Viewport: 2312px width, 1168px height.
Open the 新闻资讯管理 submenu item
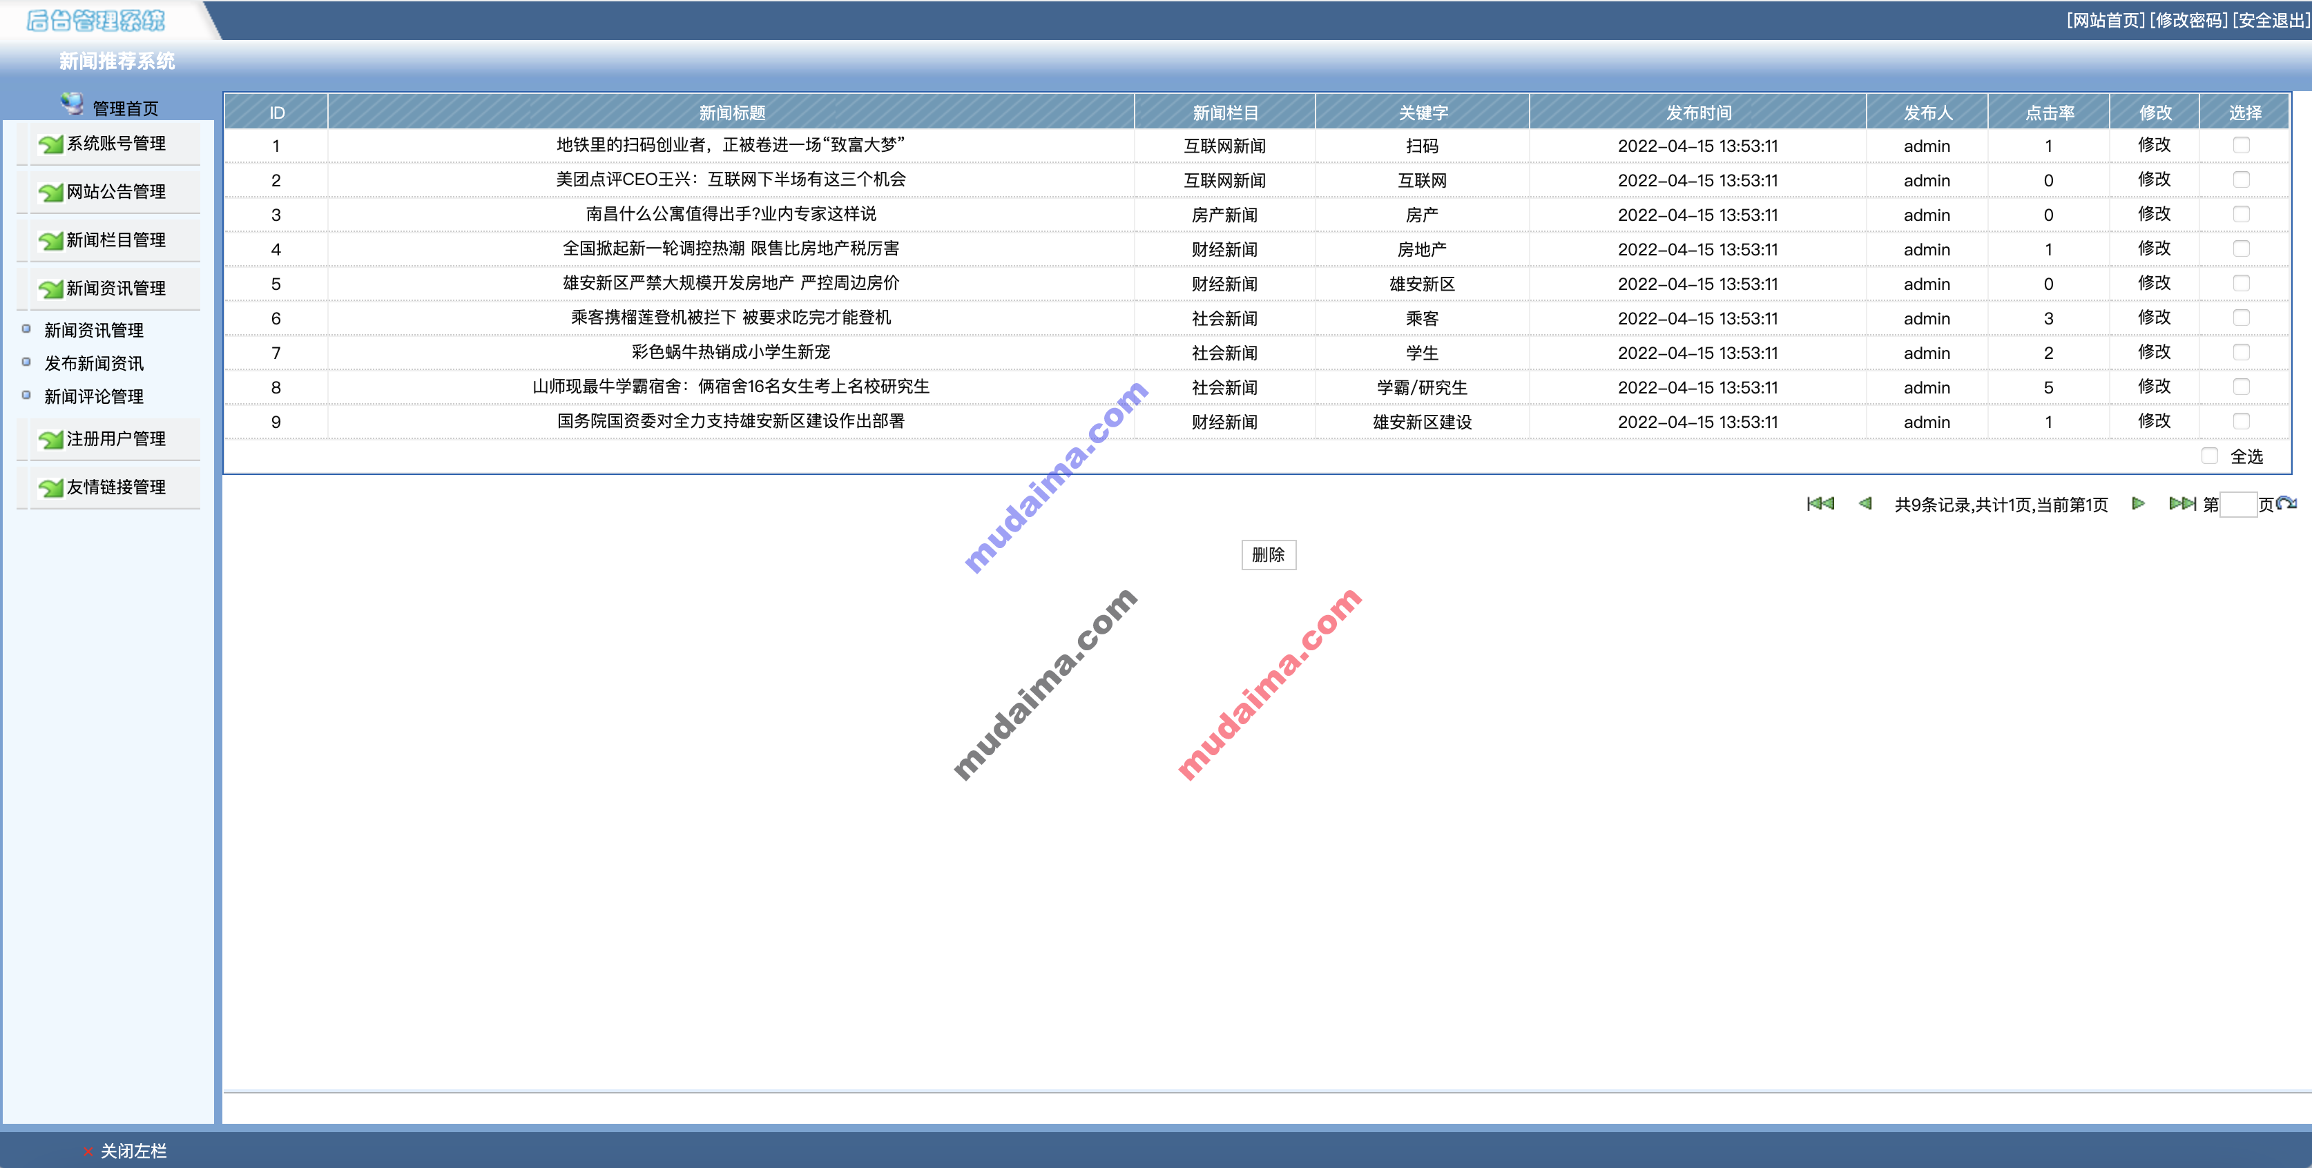[93, 330]
